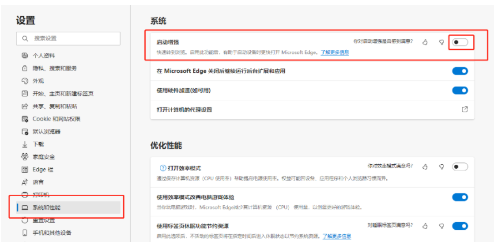Click the 搜索设置 search box
494x242 pixels.
coord(68,38)
